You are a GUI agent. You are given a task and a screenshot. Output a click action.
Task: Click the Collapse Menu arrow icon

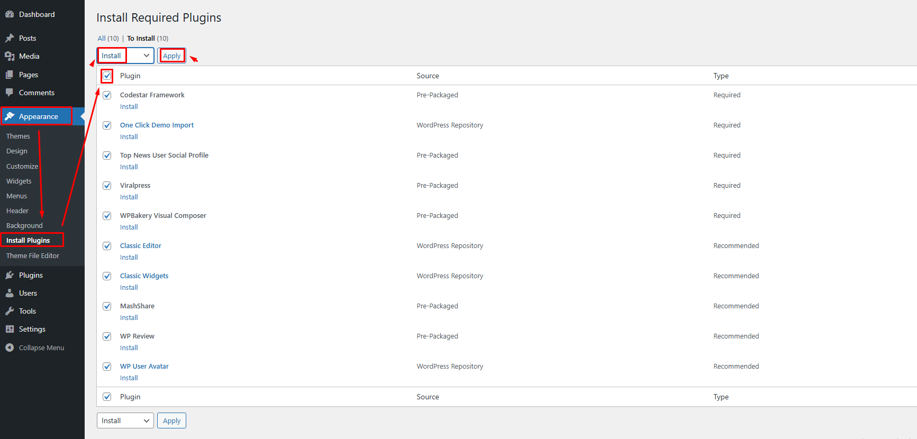coord(10,347)
